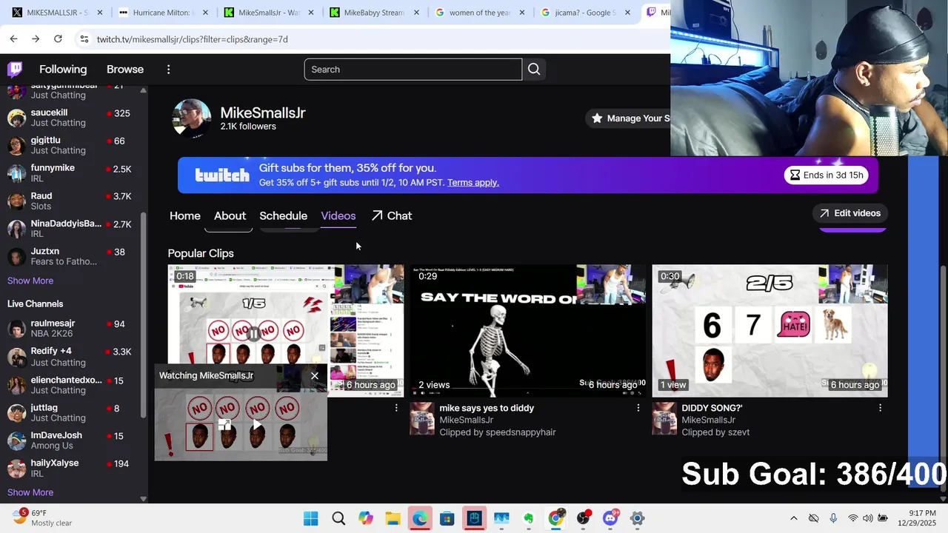Show hidden system tray icons
The height and width of the screenshot is (533, 948).
(794, 518)
